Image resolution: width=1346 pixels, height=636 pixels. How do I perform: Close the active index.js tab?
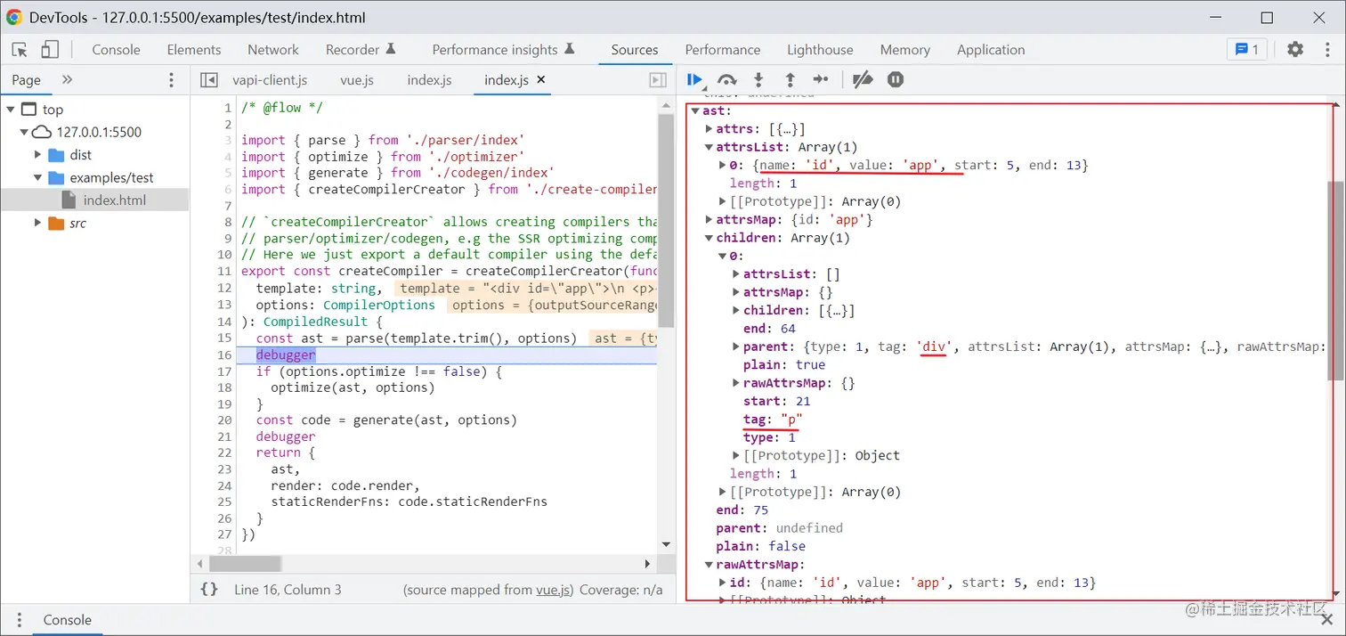[x=540, y=79]
